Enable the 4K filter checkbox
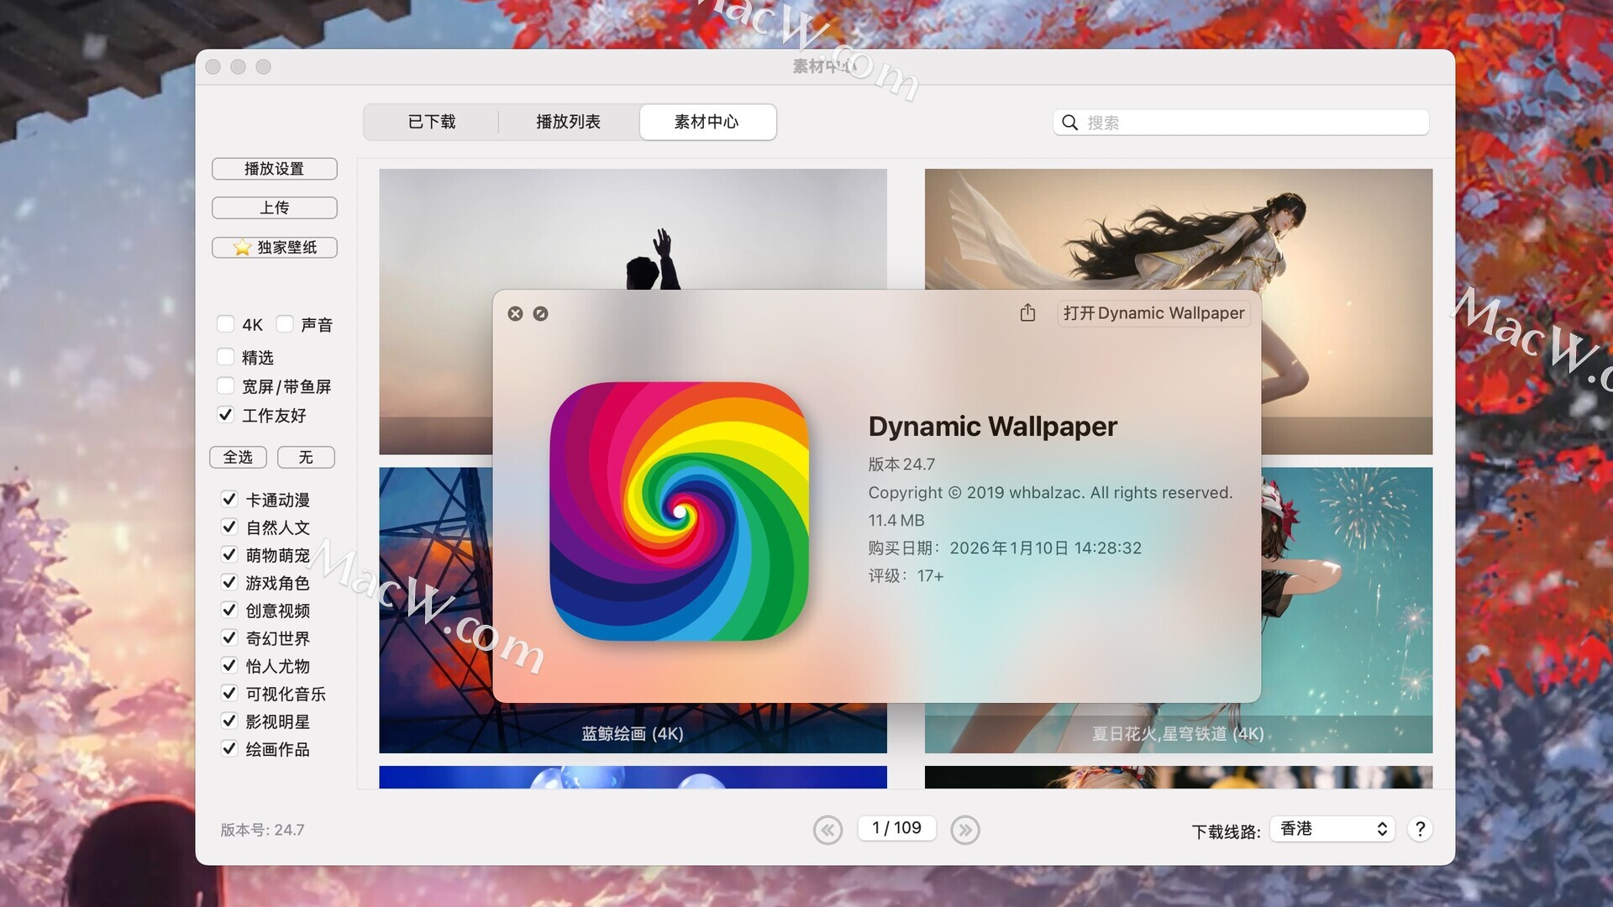 pyautogui.click(x=226, y=324)
